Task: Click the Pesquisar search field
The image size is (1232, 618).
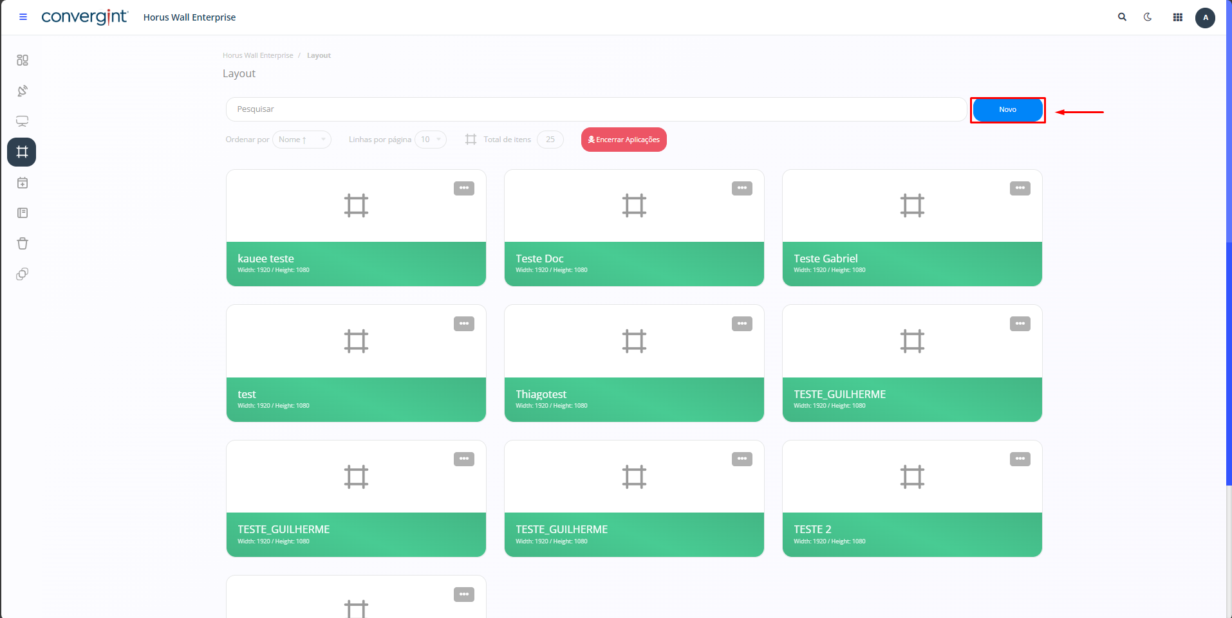Action: point(595,109)
